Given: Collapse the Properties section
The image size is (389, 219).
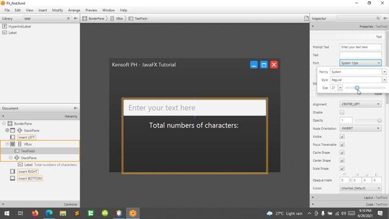Looking at the screenshot, I should click(x=313, y=26).
